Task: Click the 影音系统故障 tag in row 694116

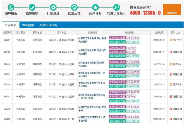Action: click(x=133, y=62)
